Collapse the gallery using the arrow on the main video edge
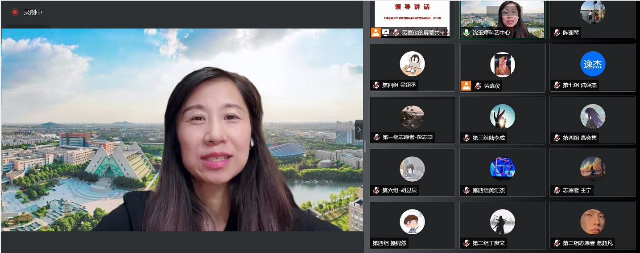 359,130
